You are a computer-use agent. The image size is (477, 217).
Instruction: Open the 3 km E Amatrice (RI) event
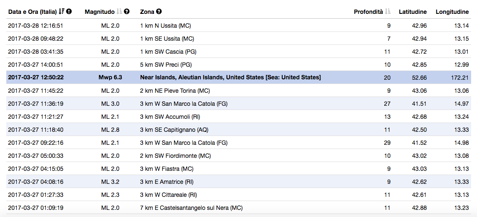point(238,182)
